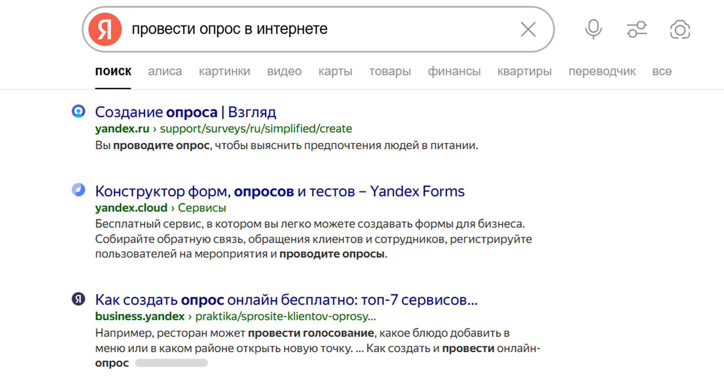This screenshot has height=384, width=724.
Task: Switch to the 'картинки' tab
Action: tap(224, 71)
